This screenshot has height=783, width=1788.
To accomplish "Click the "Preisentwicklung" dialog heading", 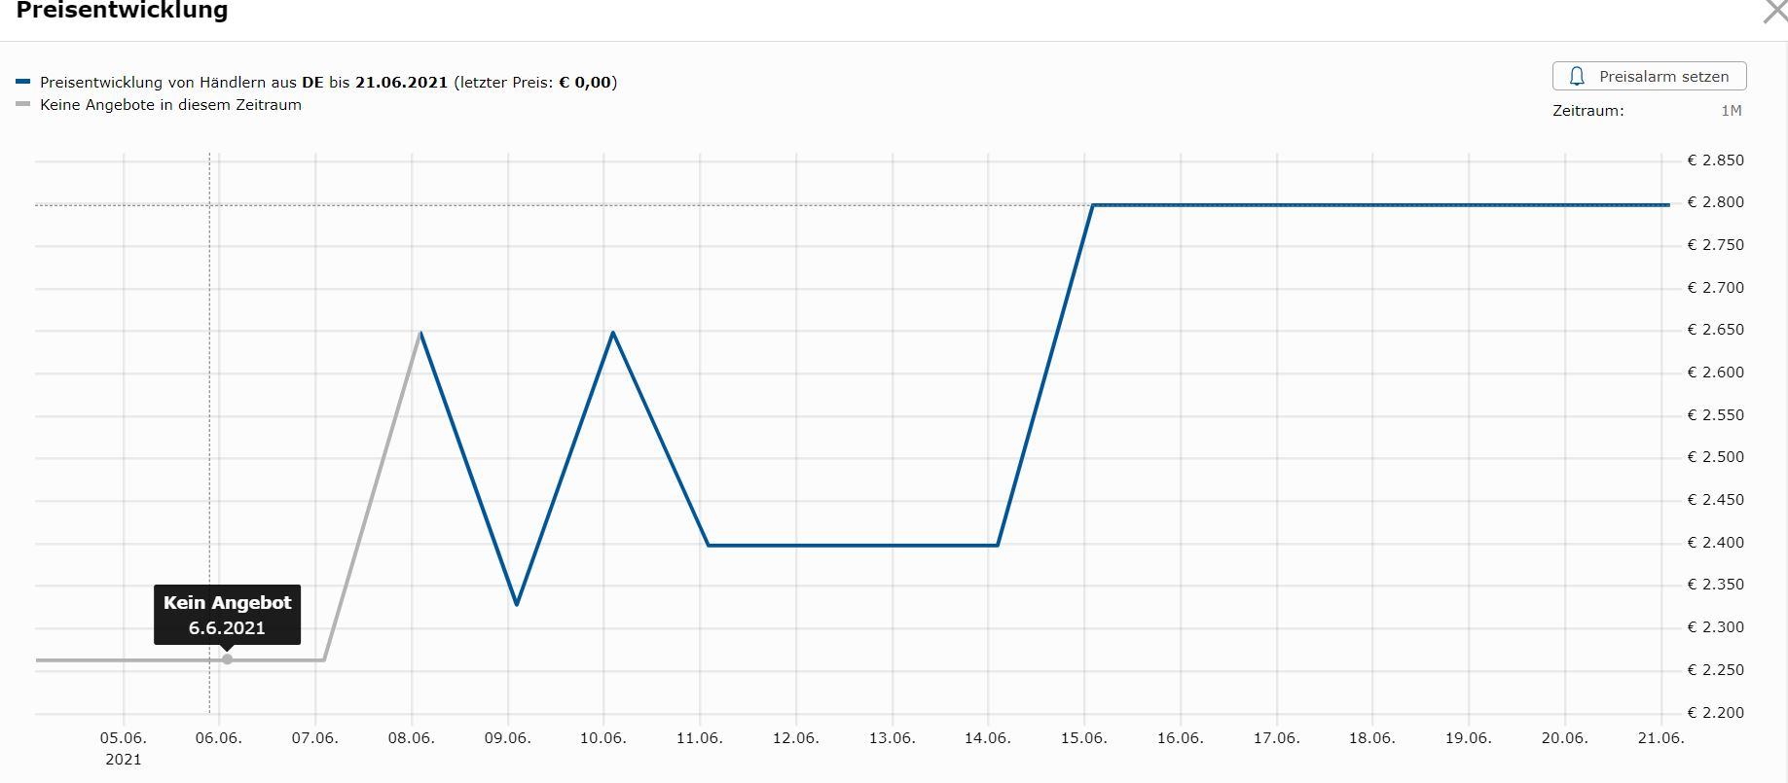I will pyautogui.click(x=122, y=12).
